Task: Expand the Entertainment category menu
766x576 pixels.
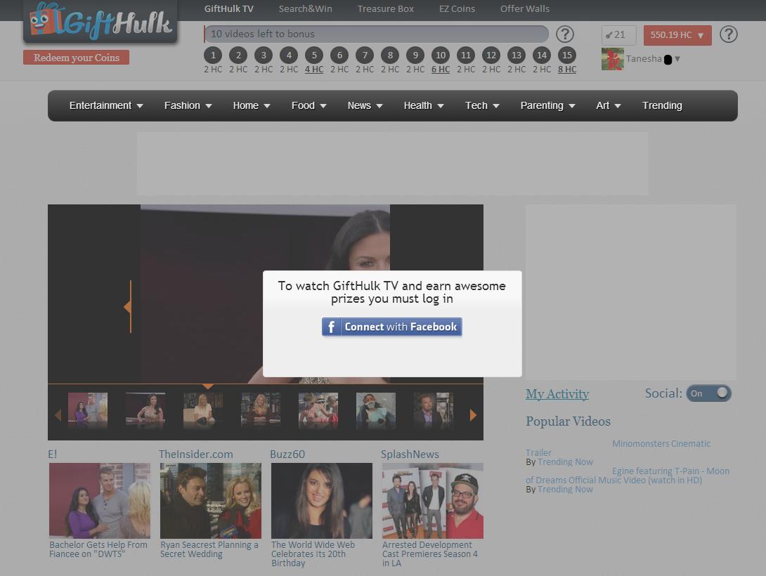Action: click(106, 105)
